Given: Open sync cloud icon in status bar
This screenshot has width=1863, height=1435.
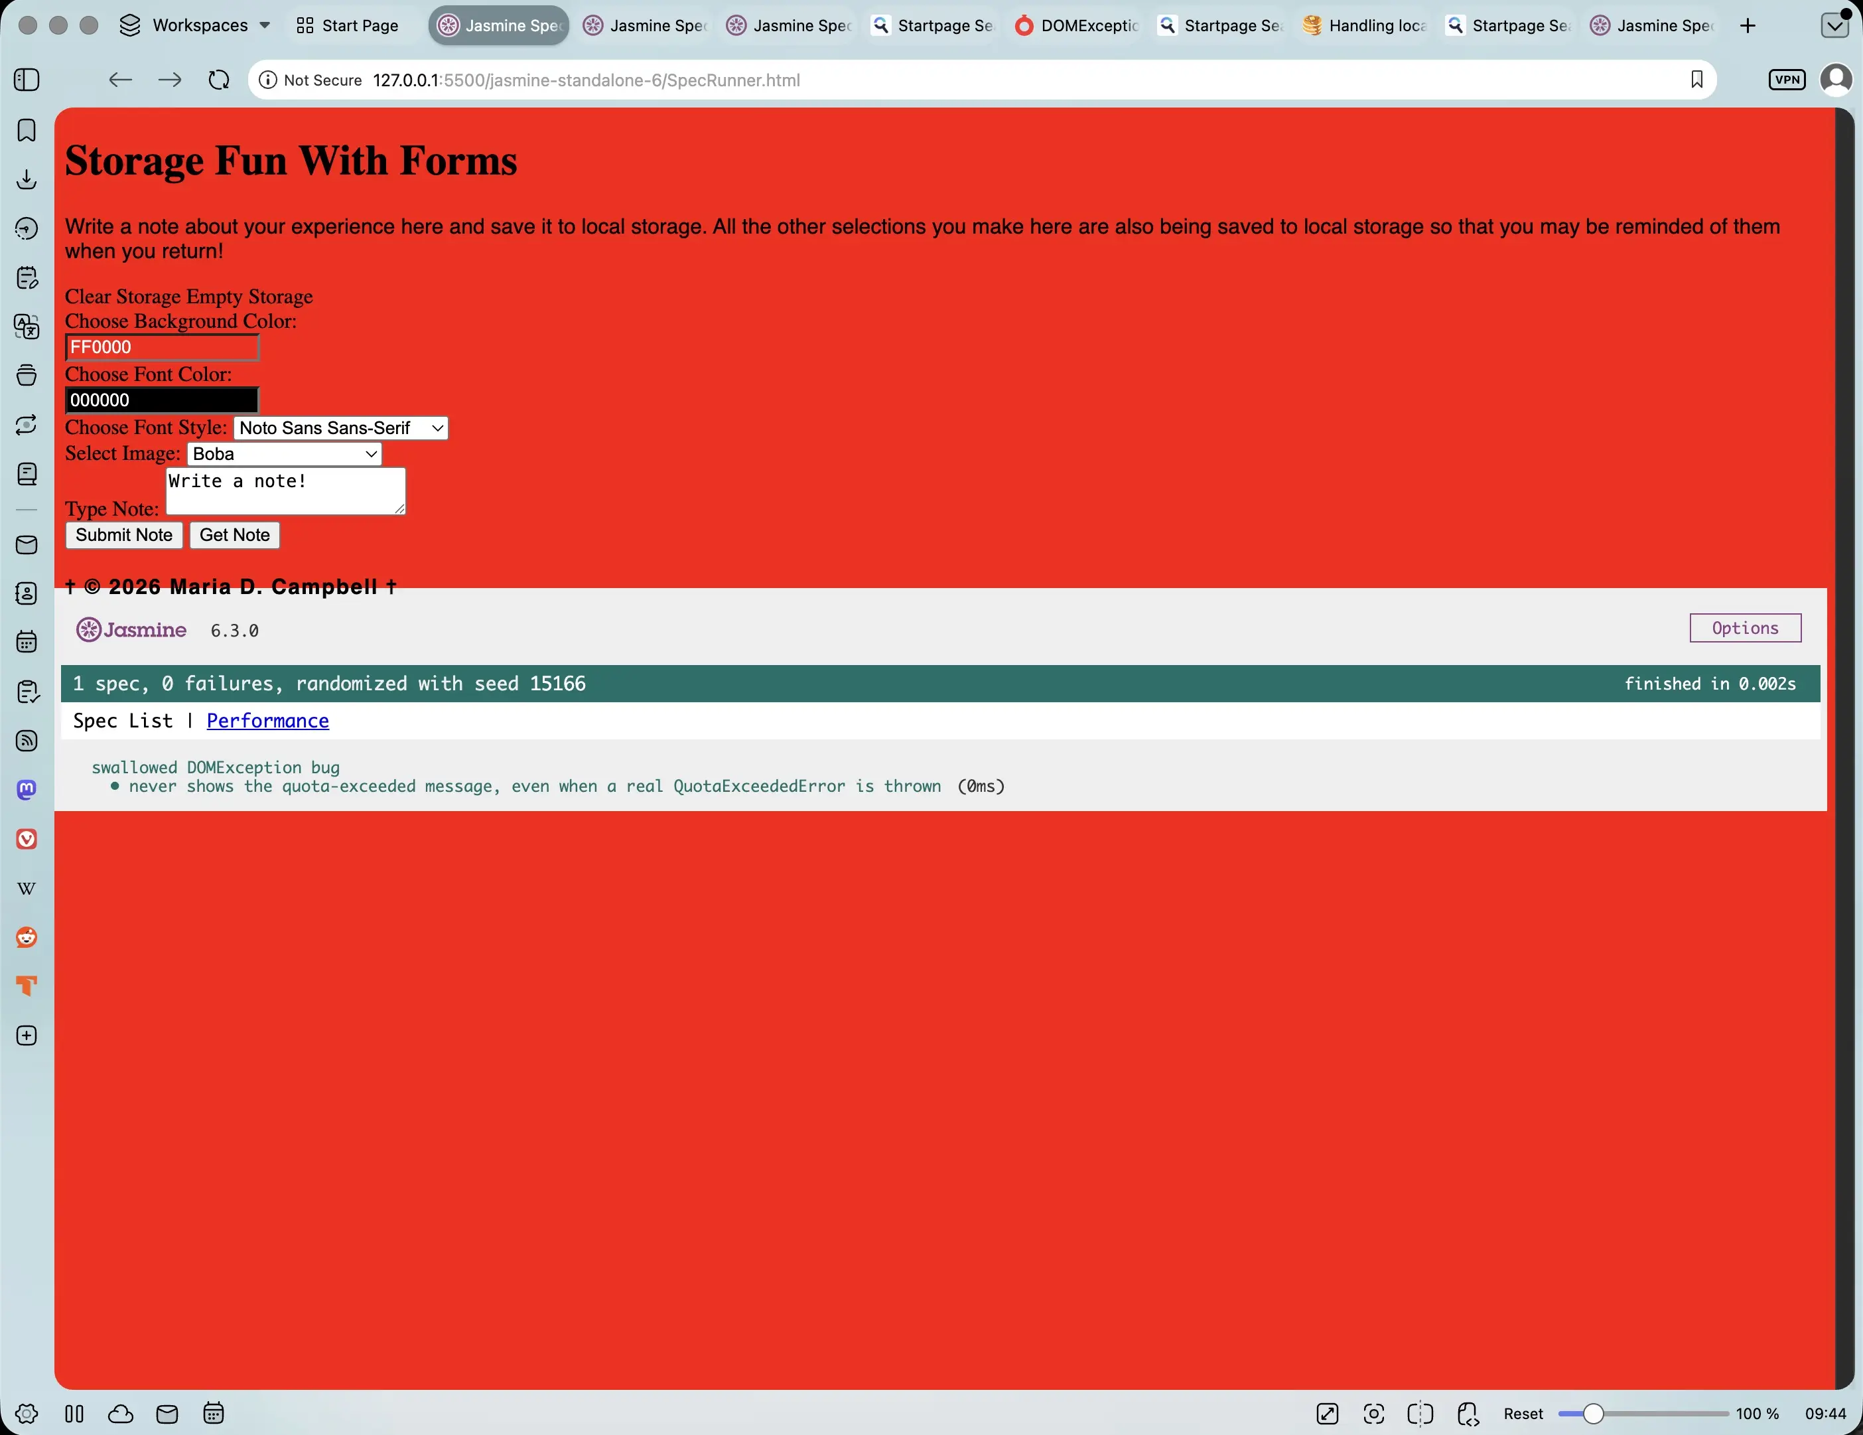Looking at the screenshot, I should click(x=120, y=1414).
